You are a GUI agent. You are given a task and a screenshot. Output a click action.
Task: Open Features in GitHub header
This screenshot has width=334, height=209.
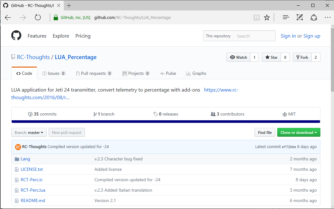pyautogui.click(x=37, y=36)
